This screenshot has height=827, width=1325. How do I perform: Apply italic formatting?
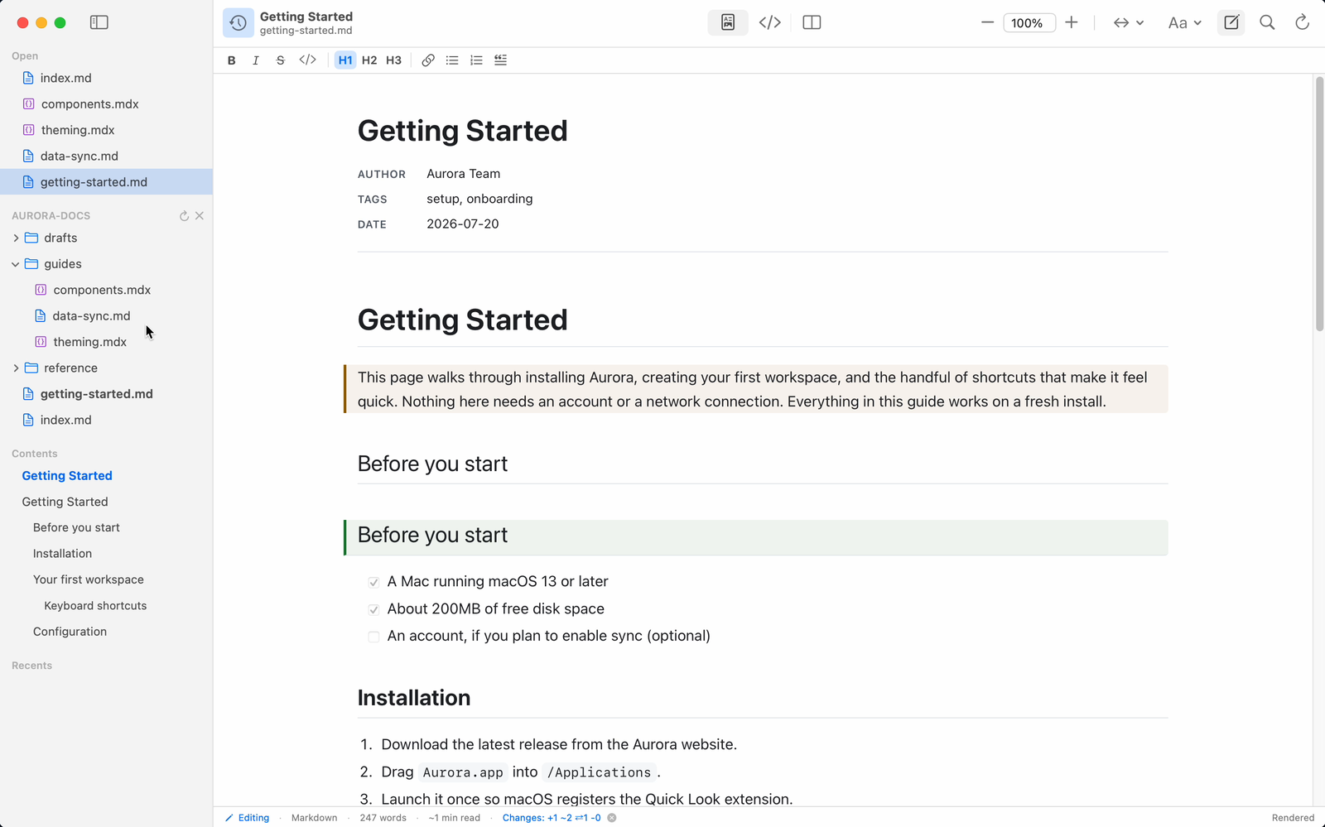point(256,60)
